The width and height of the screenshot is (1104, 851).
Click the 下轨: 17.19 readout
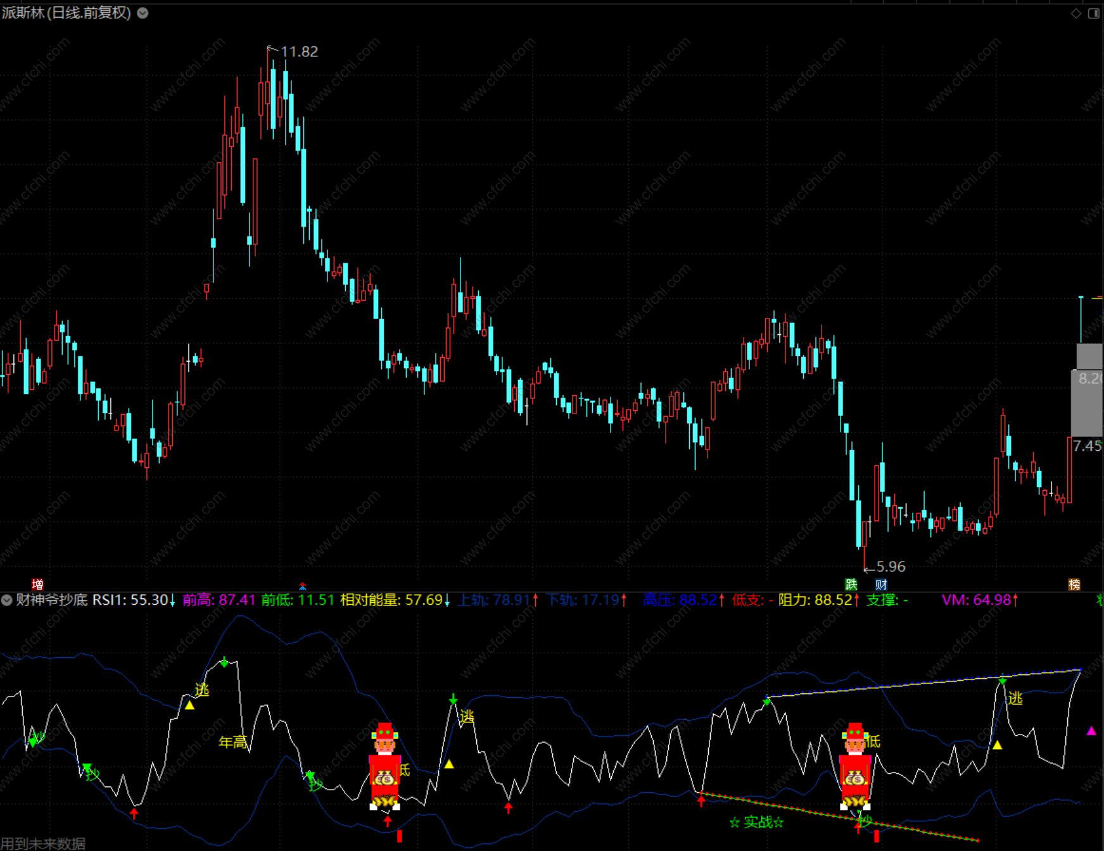[x=587, y=600]
